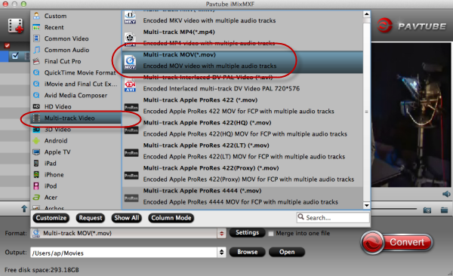The image size is (453, 276).
Task: Click 'Encoded MKV video with multiple audio tracks'
Action: click(209, 20)
